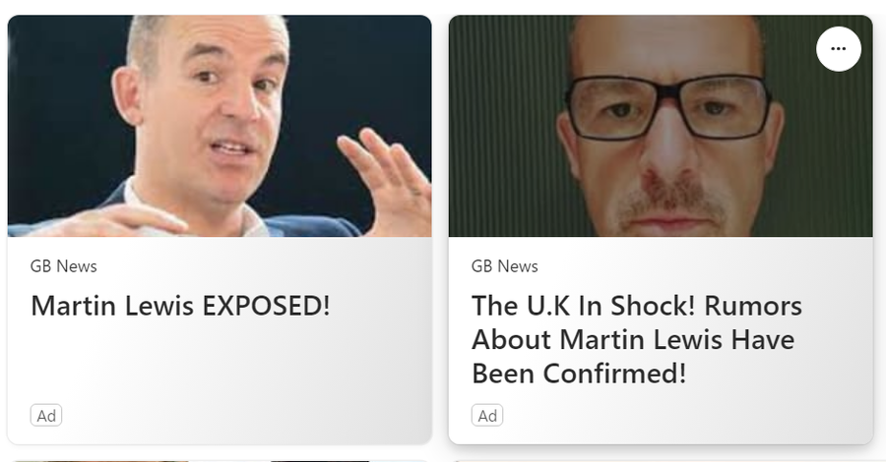Click GB News source above 'The U.K In Shock'
Screen dimensions: 886x462
pos(505,266)
